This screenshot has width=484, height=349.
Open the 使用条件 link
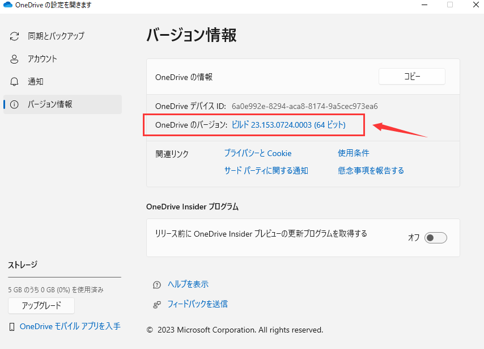coord(353,153)
